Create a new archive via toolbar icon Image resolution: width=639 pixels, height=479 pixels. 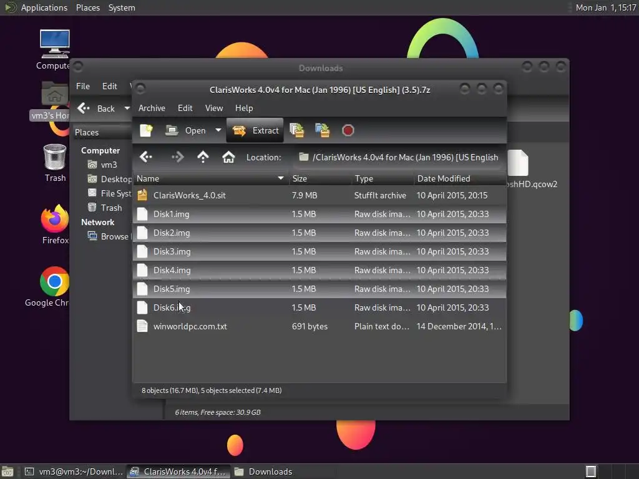(x=146, y=130)
